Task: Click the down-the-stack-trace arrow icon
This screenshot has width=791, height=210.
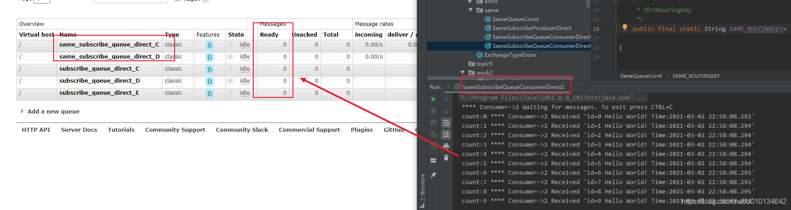Action: tap(446, 111)
